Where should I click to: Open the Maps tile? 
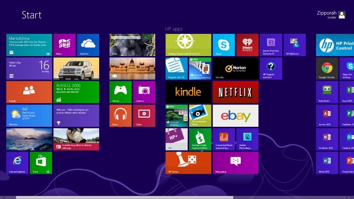(x=65, y=45)
